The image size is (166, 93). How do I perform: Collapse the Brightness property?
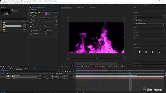pos(31,23)
